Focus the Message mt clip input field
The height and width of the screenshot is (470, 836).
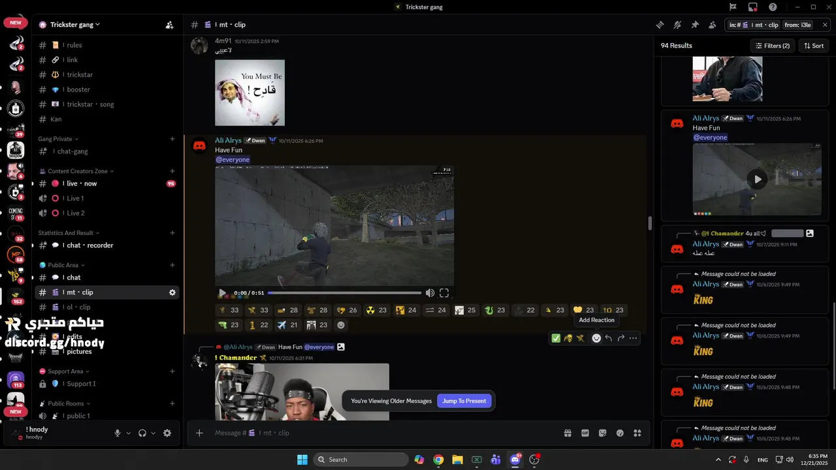point(385,433)
